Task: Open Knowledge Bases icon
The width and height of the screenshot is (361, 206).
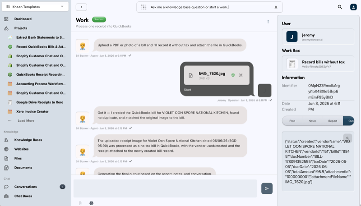Action: 6,140
